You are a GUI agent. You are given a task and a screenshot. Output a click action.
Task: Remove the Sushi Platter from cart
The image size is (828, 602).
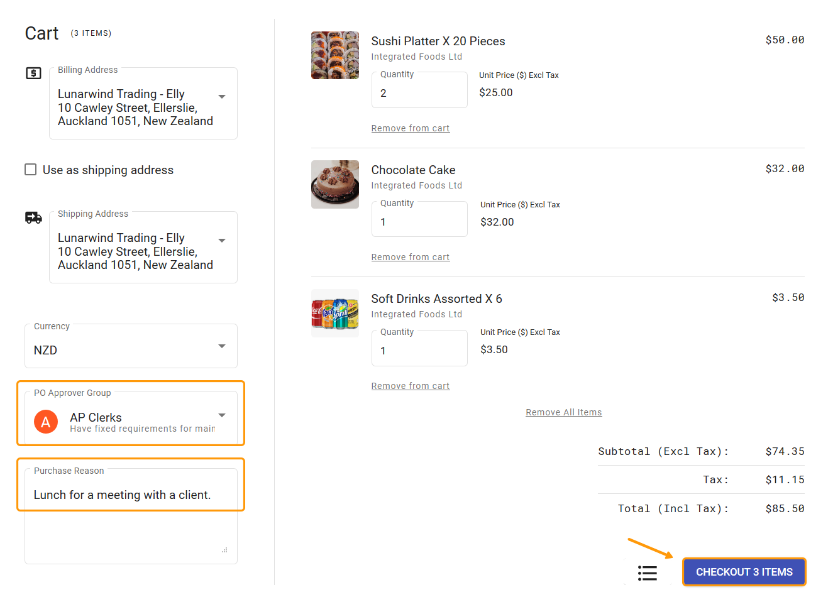pos(410,128)
